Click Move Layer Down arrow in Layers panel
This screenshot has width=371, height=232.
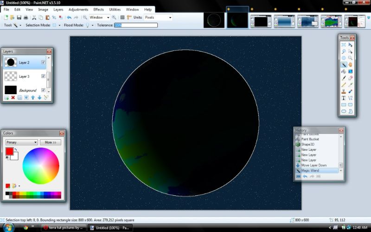click(x=39, y=97)
